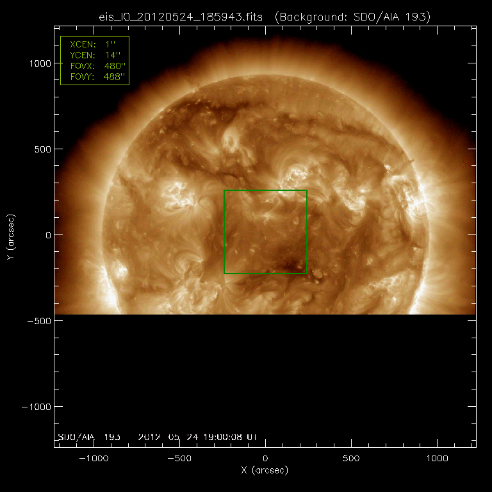Click the FOVY value in the legend
Screen dimensions: 492x492
point(114,76)
